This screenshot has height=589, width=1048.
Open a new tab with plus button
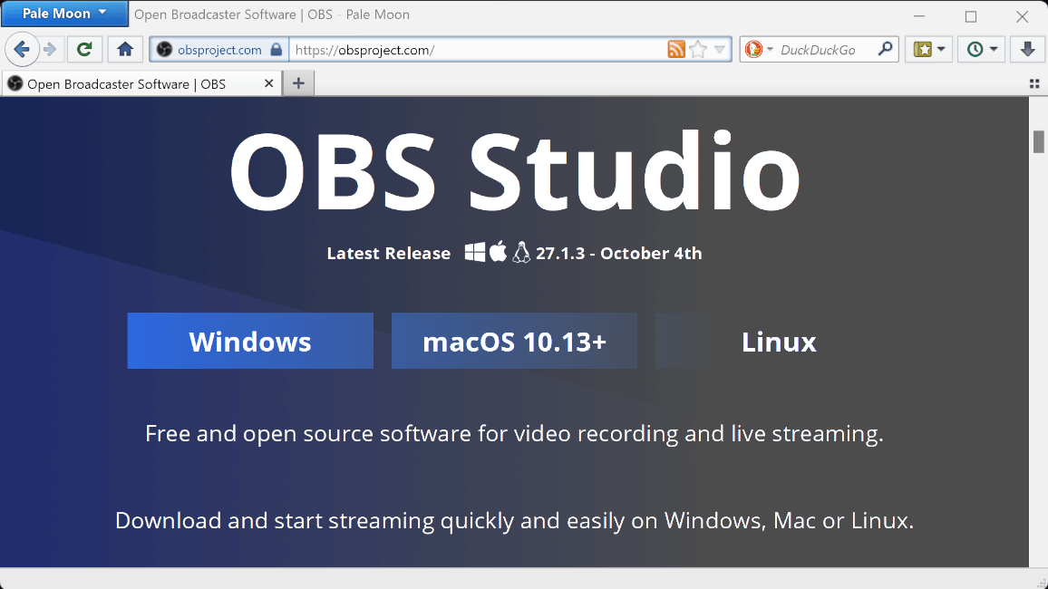click(x=297, y=84)
